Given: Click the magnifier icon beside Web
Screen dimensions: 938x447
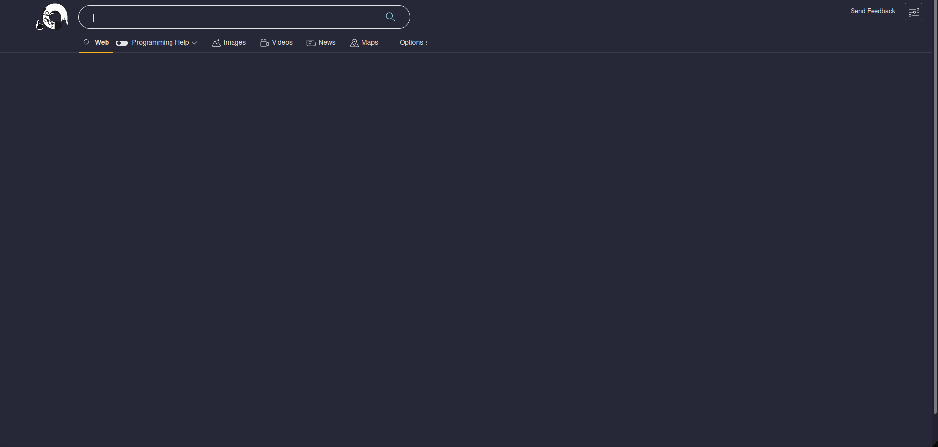Looking at the screenshot, I should 87,43.
